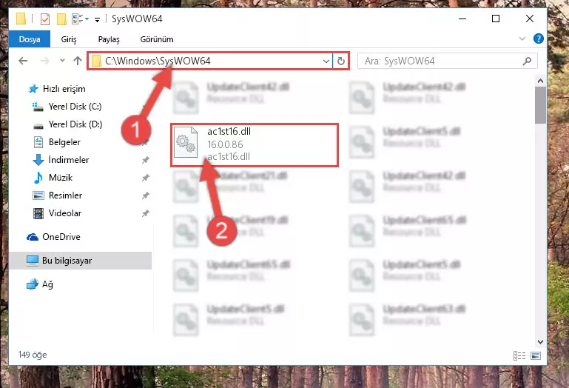
Task: Refresh the SysWOW64 folder view
Action: click(341, 61)
